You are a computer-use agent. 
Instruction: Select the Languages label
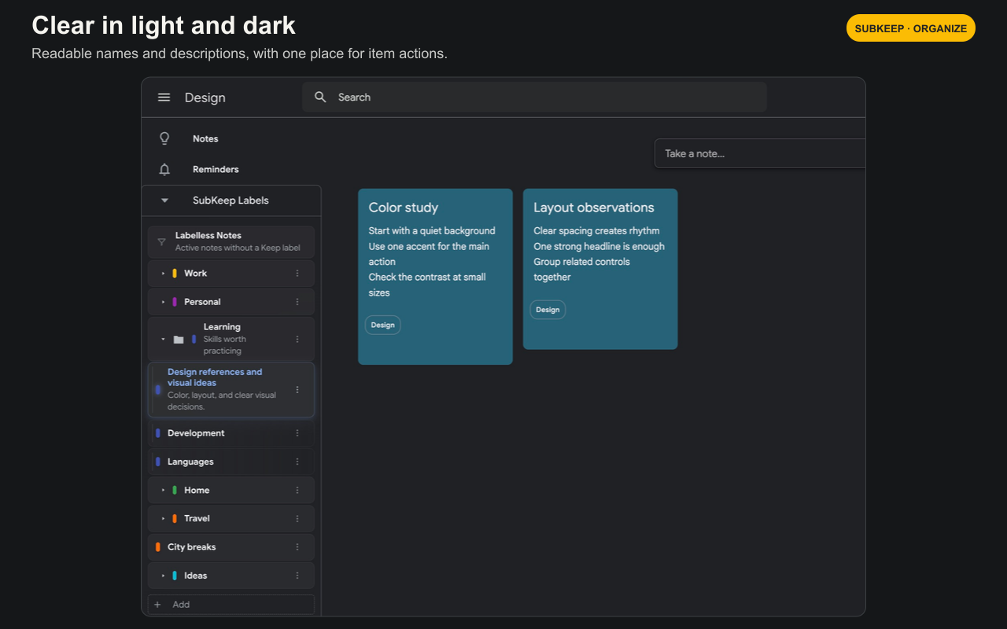(231, 462)
